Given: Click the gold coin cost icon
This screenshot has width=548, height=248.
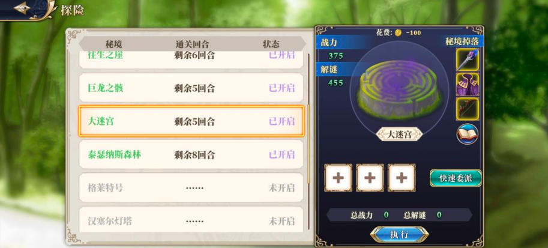Looking at the screenshot, I should pyautogui.click(x=398, y=33).
